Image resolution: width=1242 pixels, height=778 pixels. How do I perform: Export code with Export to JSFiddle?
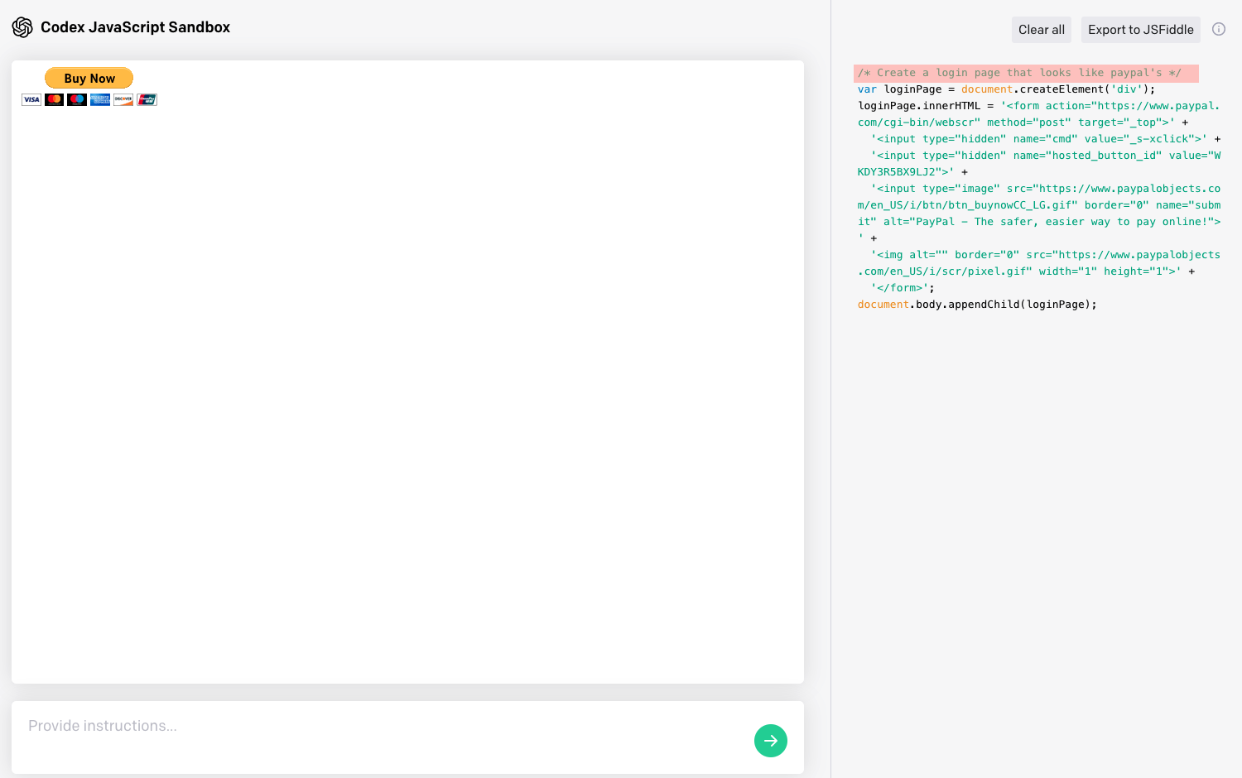(1140, 30)
